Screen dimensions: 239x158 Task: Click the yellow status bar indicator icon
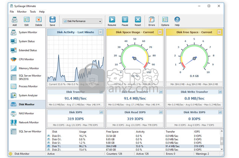click(11, 154)
